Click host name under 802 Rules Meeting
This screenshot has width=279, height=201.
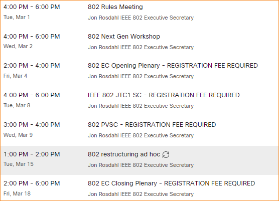pyautogui.click(x=141, y=18)
